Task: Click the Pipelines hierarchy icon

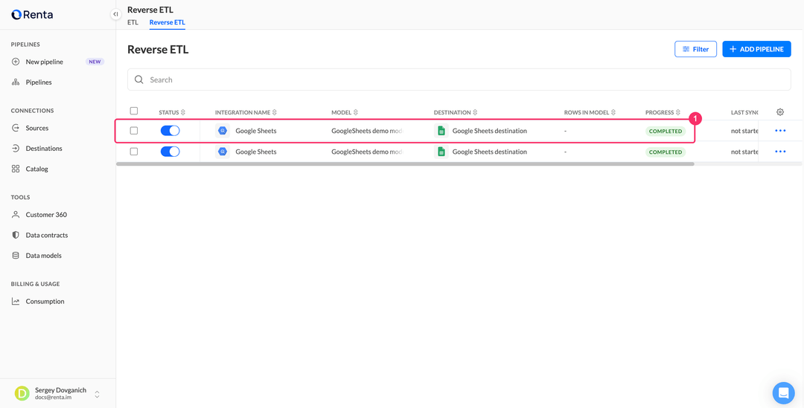Action: coord(16,82)
